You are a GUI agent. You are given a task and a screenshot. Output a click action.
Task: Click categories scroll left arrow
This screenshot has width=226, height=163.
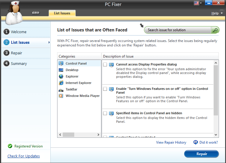click(60, 135)
